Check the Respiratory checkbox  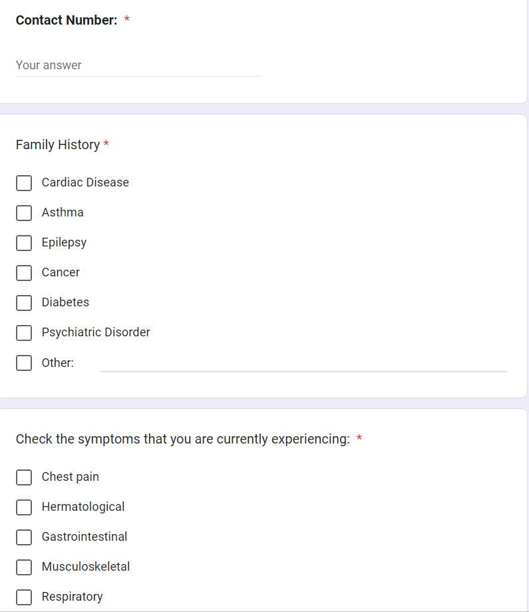tap(24, 597)
